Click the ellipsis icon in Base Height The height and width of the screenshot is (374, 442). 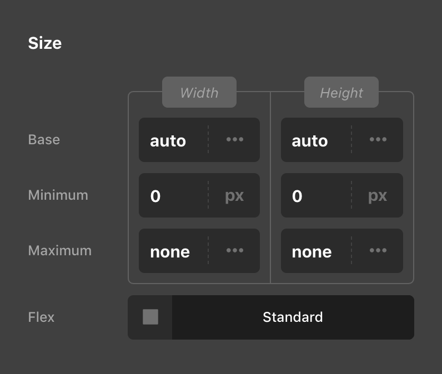tap(378, 140)
